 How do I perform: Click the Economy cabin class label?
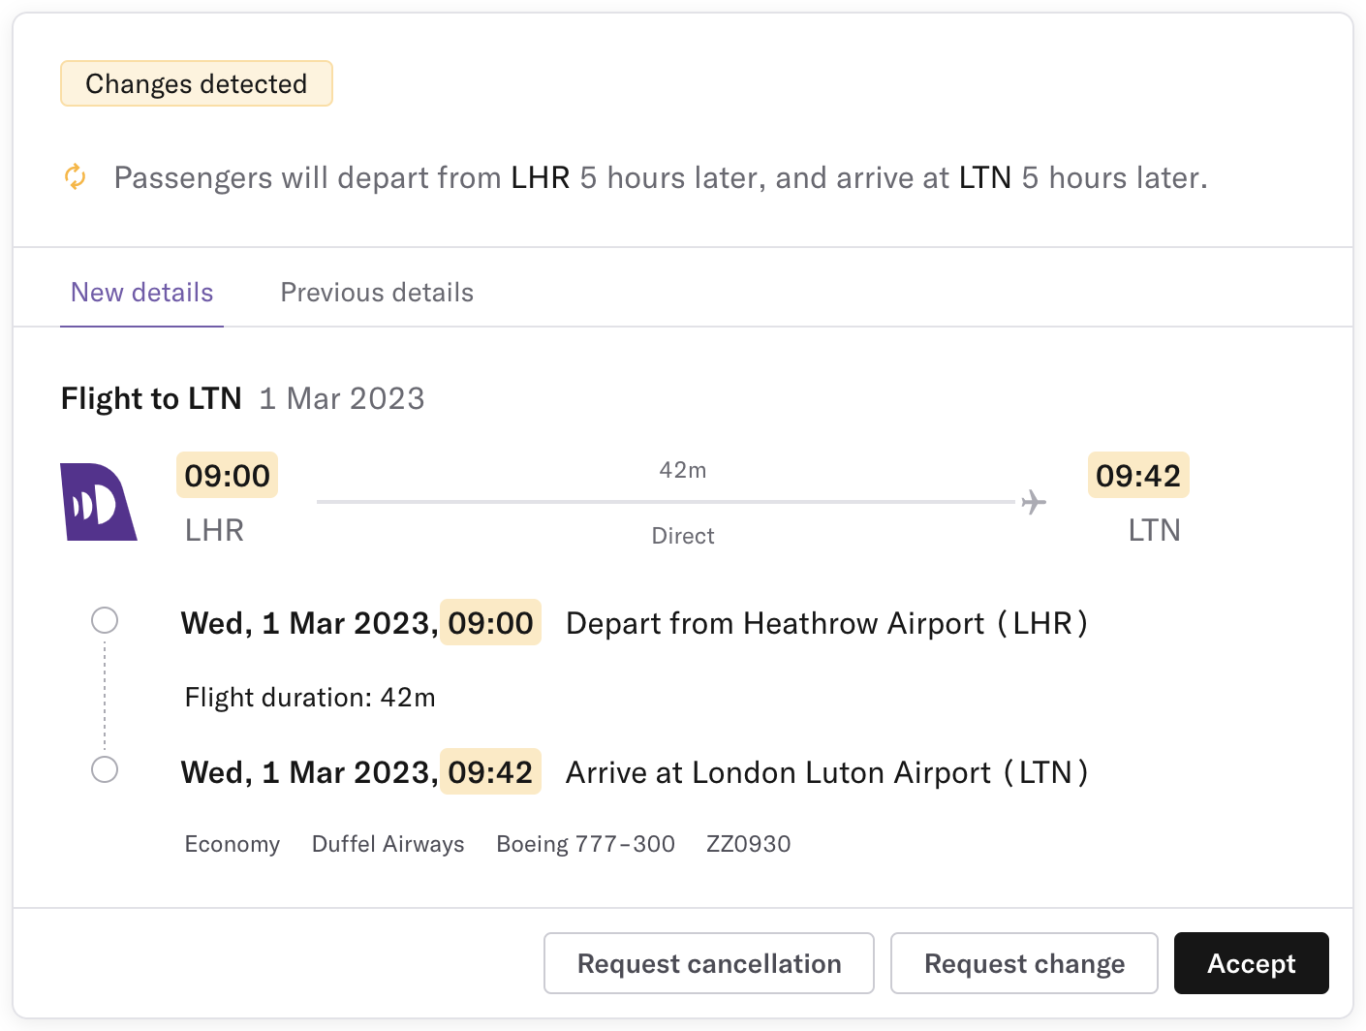click(x=233, y=844)
